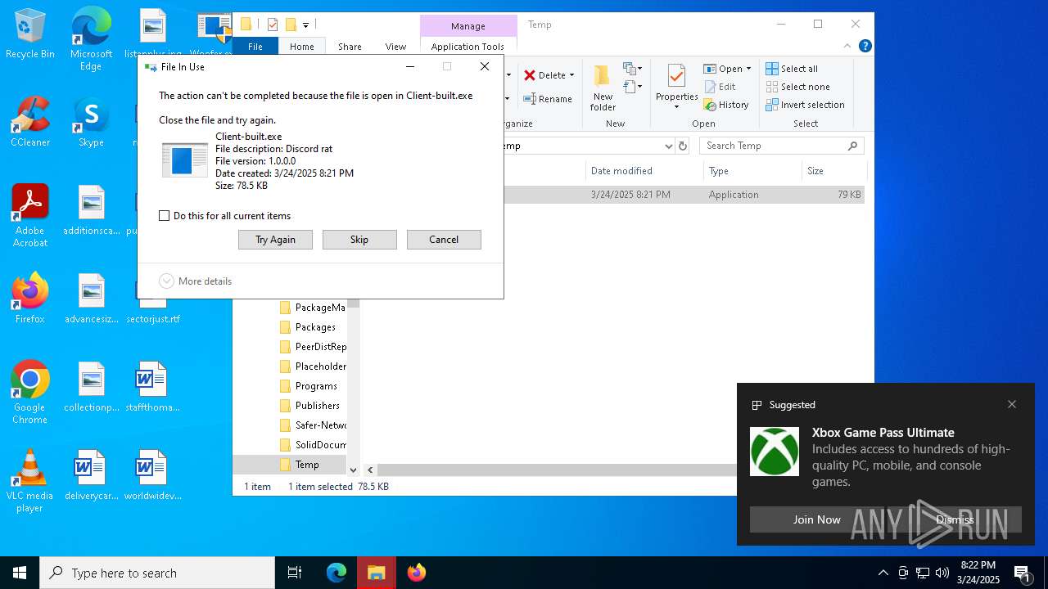The height and width of the screenshot is (589, 1048).
Task: Click the search magnifier in Search Temp box
Action: pos(852,146)
